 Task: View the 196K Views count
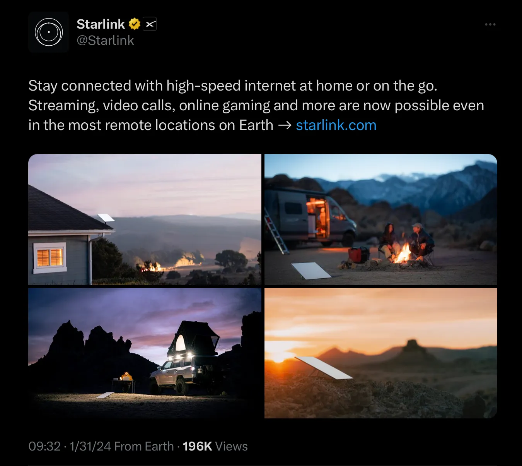pos(215,446)
